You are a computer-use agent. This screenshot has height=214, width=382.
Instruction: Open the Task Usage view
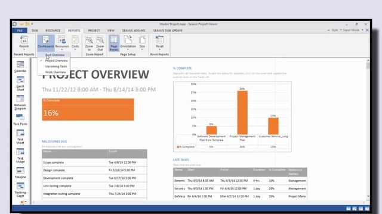[x=20, y=156]
